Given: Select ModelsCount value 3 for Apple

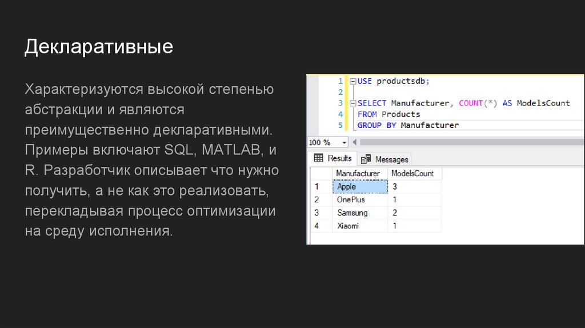Looking at the screenshot, I should (415, 187).
